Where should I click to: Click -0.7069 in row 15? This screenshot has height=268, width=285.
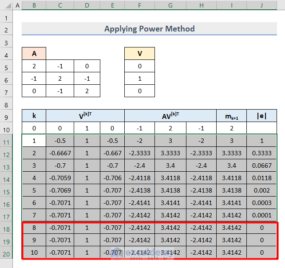tap(60, 190)
